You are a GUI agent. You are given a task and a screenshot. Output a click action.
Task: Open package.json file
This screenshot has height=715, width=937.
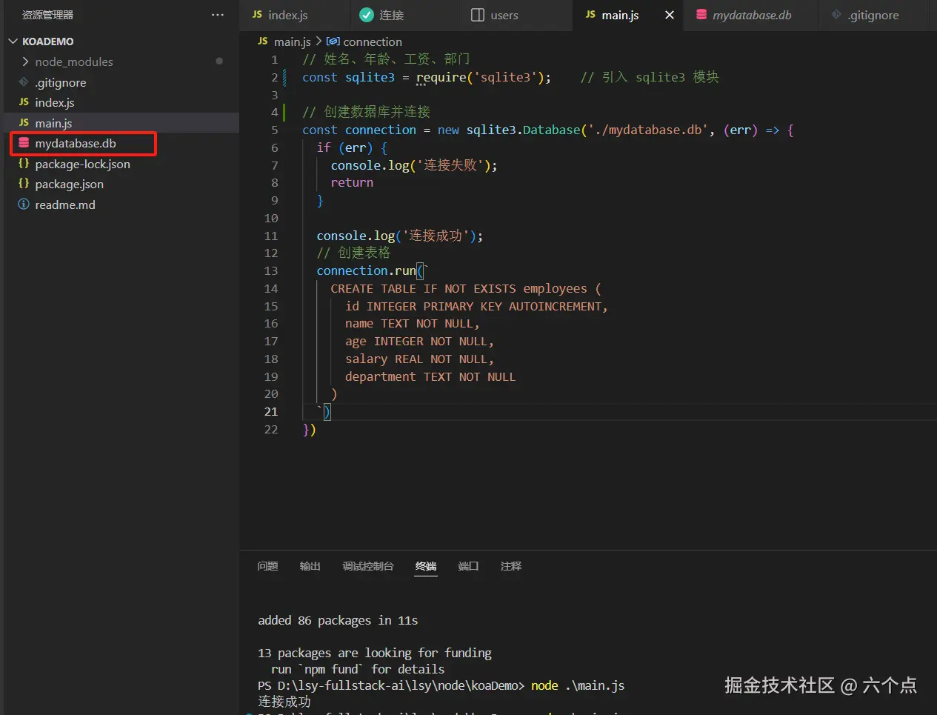pos(69,184)
